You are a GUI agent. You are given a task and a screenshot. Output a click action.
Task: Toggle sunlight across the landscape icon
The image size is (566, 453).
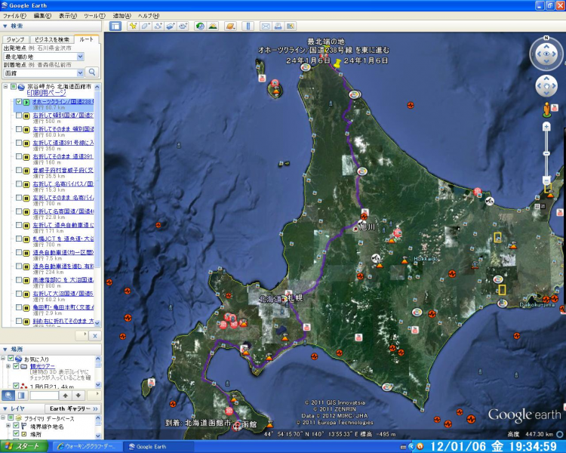click(x=213, y=26)
